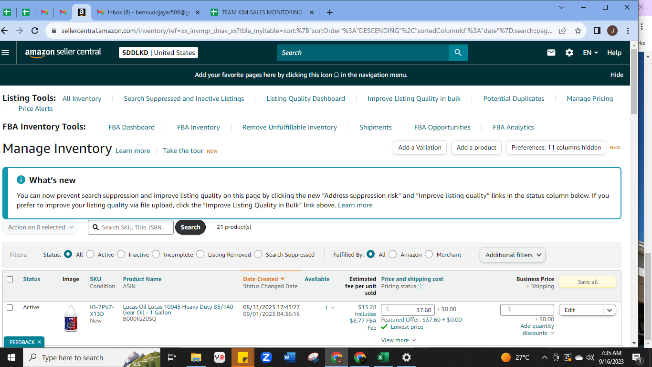Open the arrow dropdown next to Edit
Screen dimensions: 652x367
[610, 310]
